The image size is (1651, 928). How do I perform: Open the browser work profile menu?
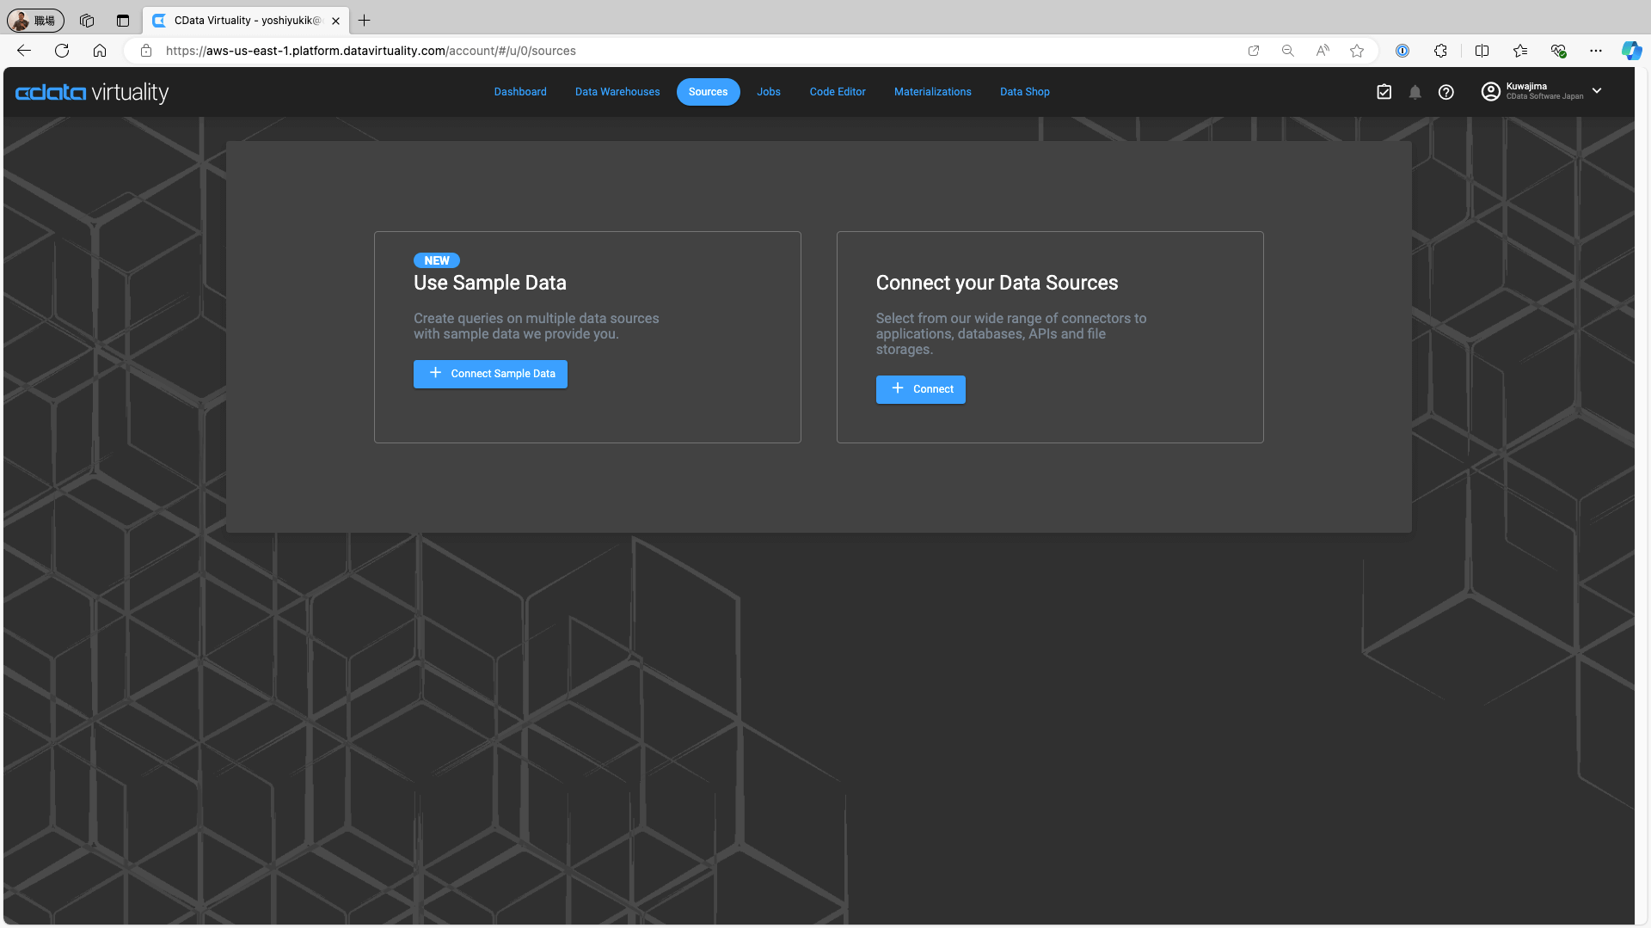tap(36, 20)
